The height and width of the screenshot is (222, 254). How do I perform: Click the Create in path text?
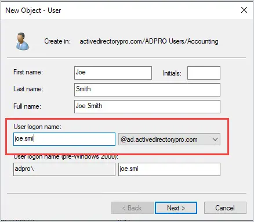[x=149, y=41]
